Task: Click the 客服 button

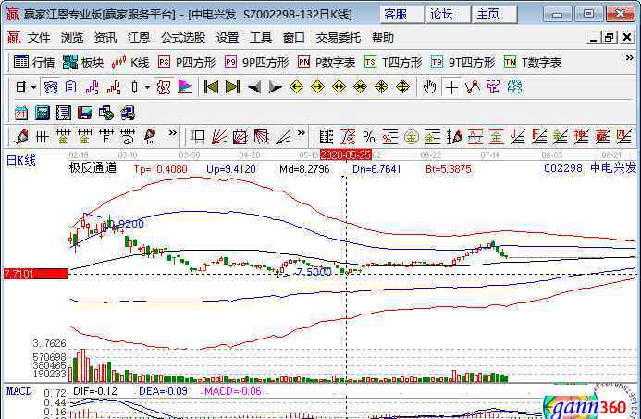Action: click(x=401, y=14)
